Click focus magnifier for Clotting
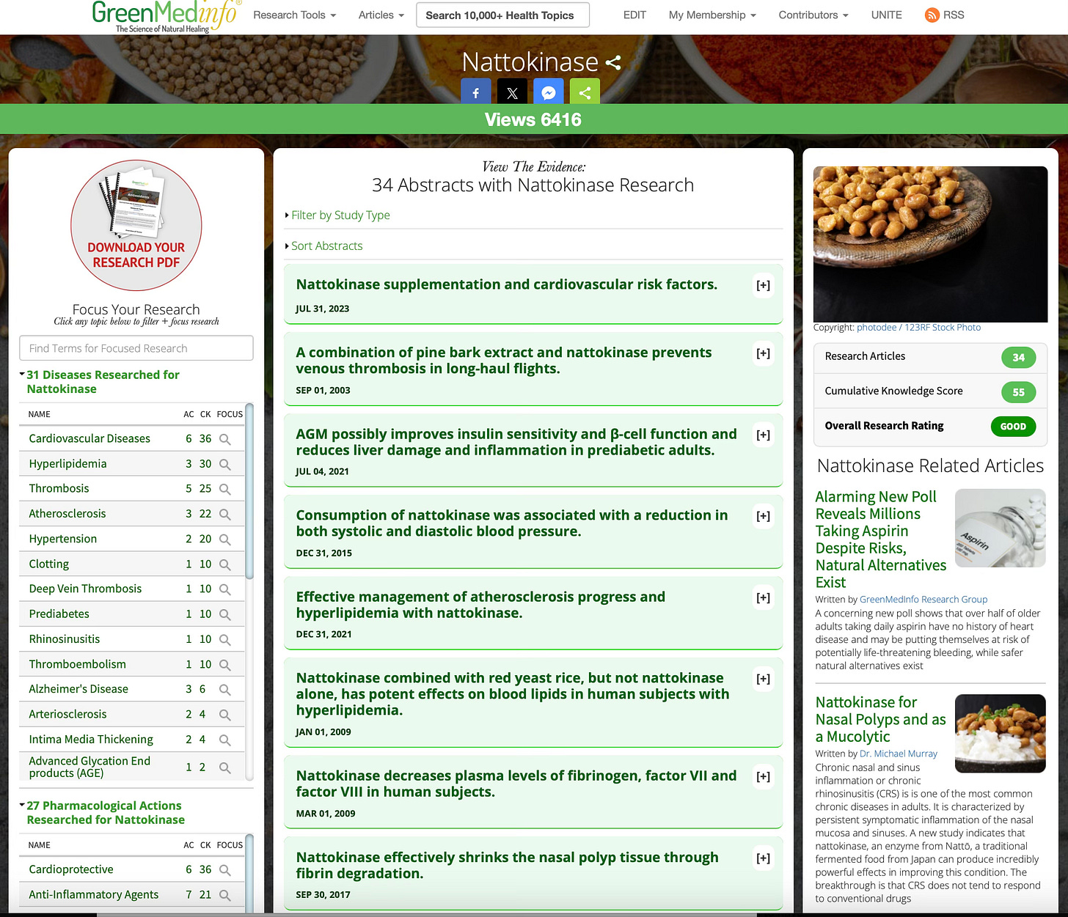 click(x=225, y=564)
